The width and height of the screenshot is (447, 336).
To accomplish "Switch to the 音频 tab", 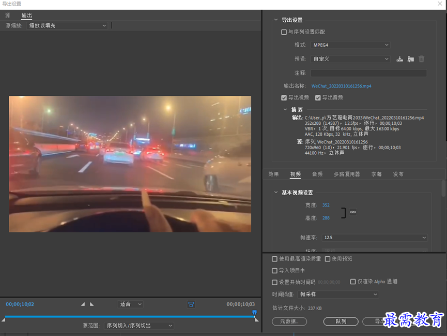I will (317, 174).
